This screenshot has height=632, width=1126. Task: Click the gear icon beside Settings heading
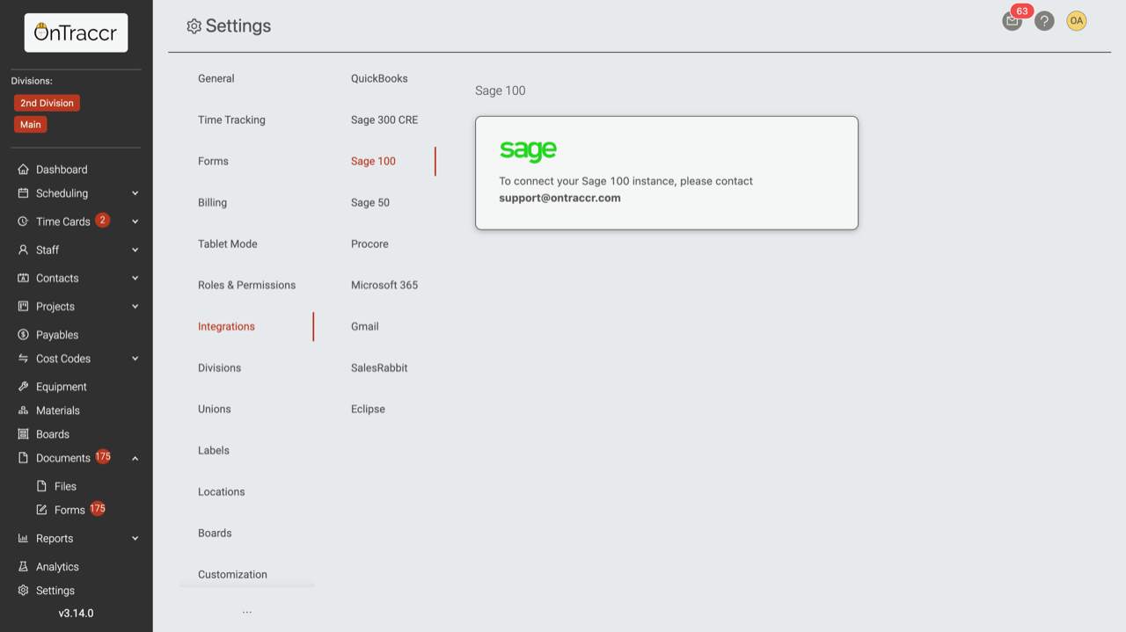click(194, 26)
